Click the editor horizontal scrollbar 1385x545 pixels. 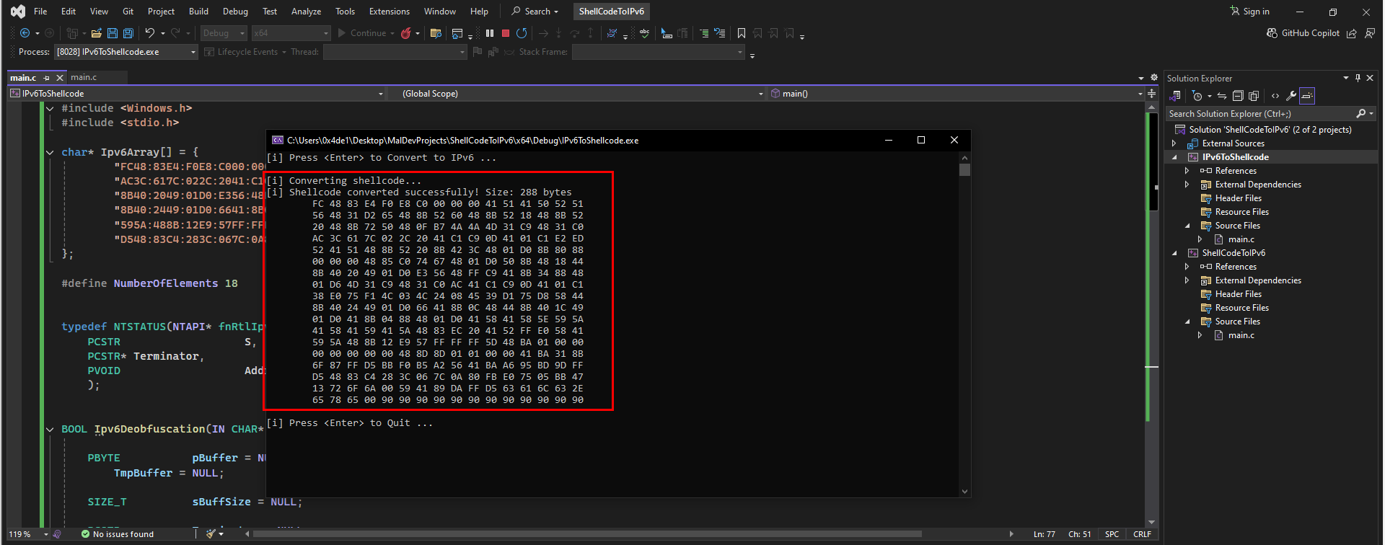coord(587,534)
